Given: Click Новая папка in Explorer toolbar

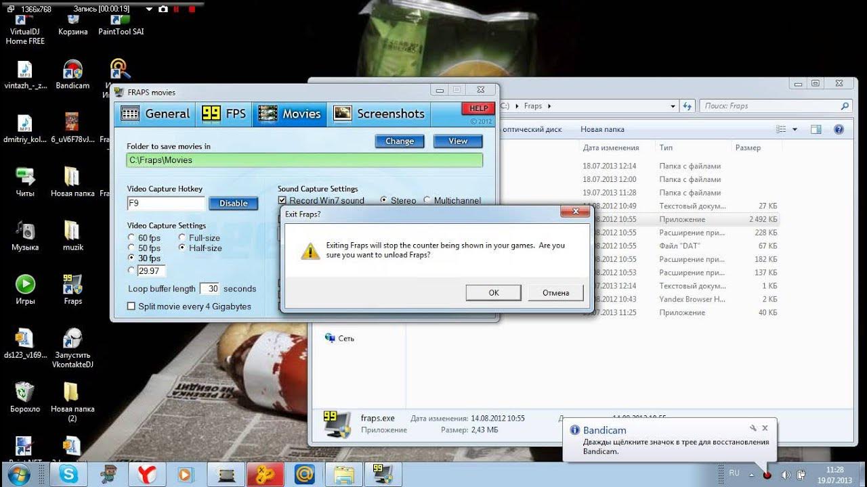Looking at the screenshot, I should [602, 129].
